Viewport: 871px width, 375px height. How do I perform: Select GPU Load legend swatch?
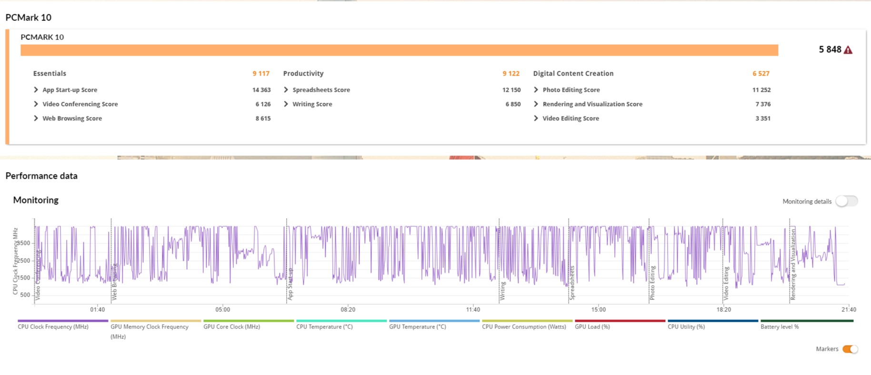click(x=620, y=321)
